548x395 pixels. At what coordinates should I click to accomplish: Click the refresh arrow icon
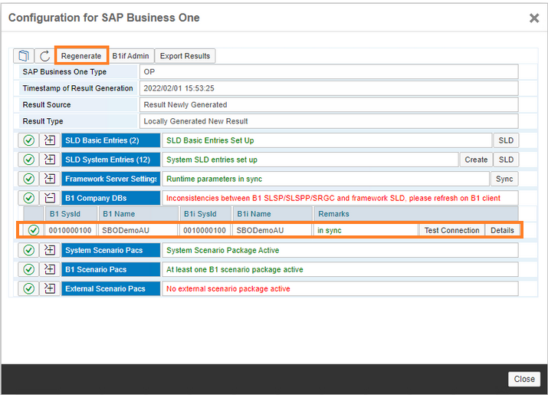point(44,56)
